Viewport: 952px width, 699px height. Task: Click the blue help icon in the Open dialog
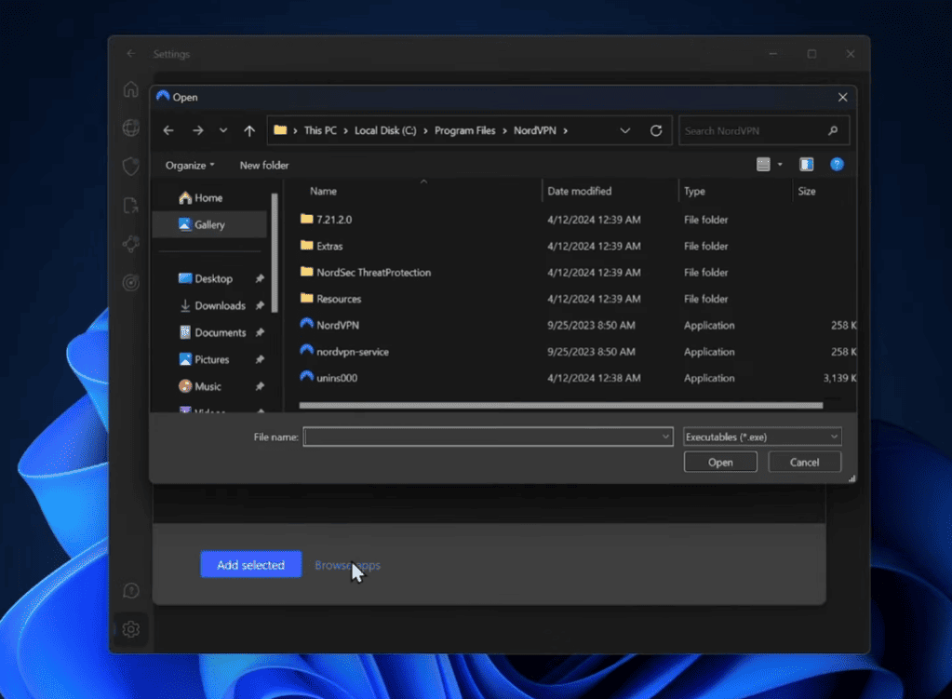[x=836, y=164]
